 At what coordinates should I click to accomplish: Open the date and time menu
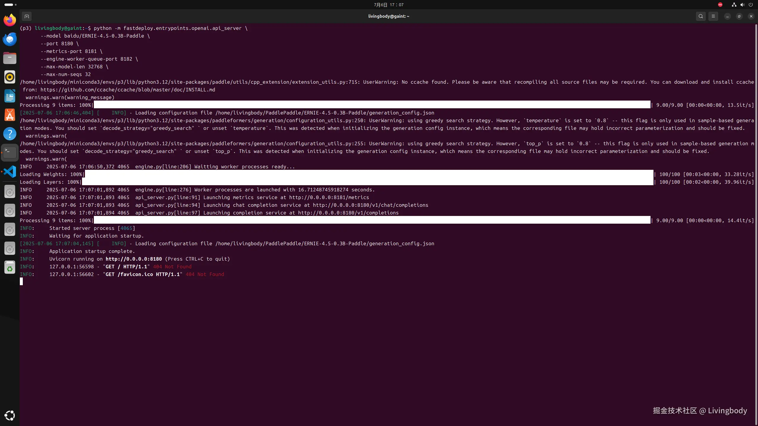(x=388, y=5)
